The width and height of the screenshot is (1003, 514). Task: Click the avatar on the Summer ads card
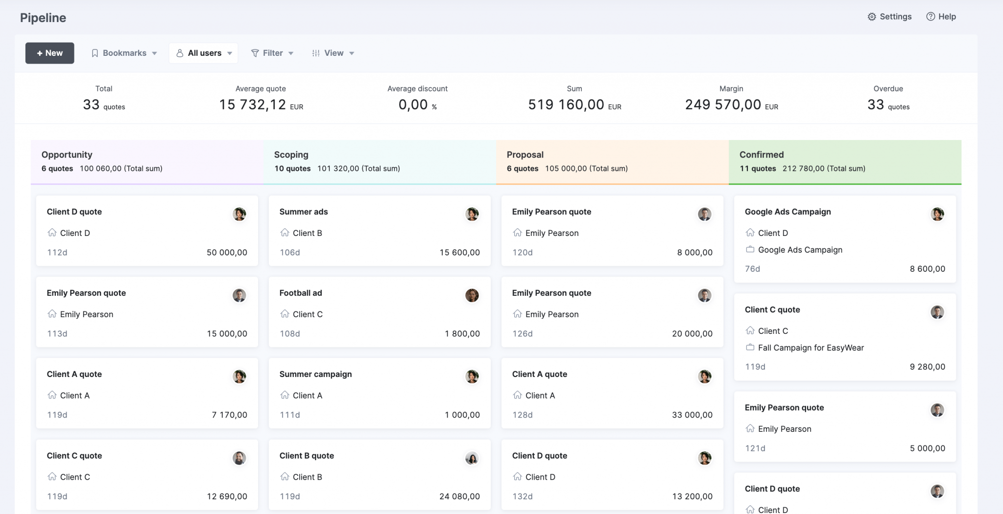pyautogui.click(x=472, y=214)
